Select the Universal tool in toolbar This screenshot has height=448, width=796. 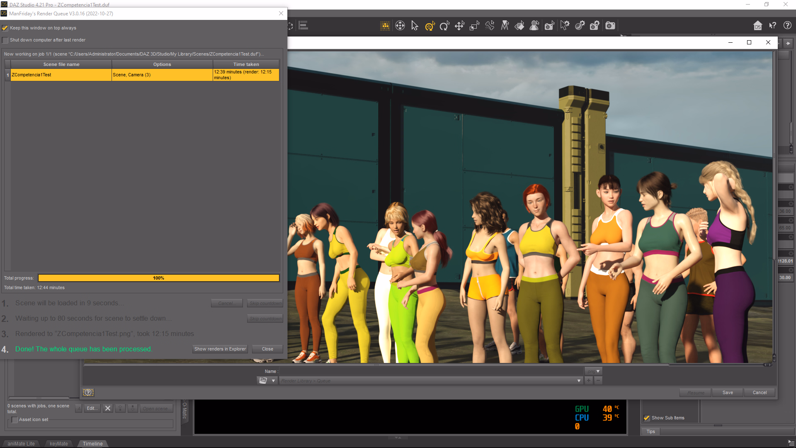(x=430, y=26)
